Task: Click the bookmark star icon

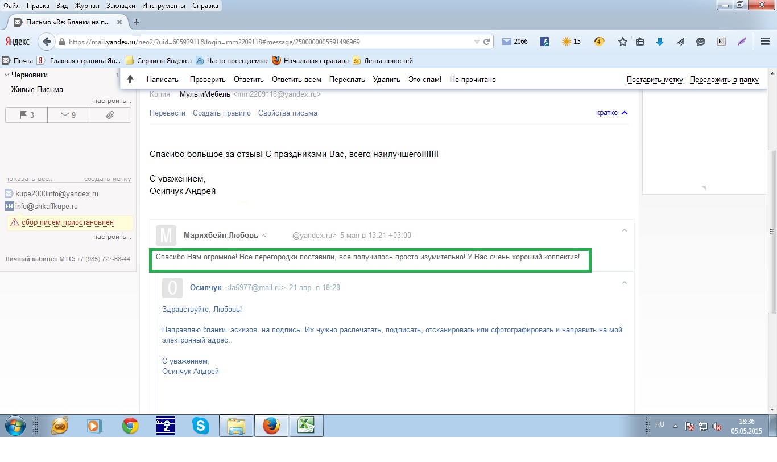Action: pos(623,42)
